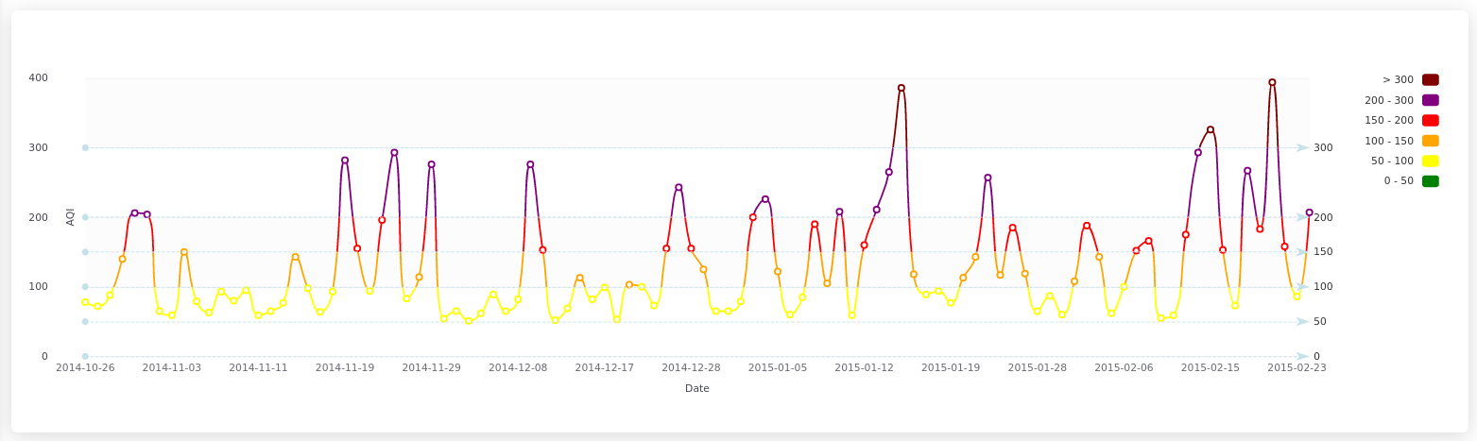Click the arrow marker at the 300 threshold line
Screen dimensions: 1477x441
point(1302,148)
